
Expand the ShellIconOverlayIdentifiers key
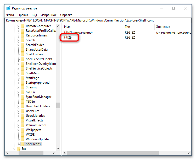(18, 64)
